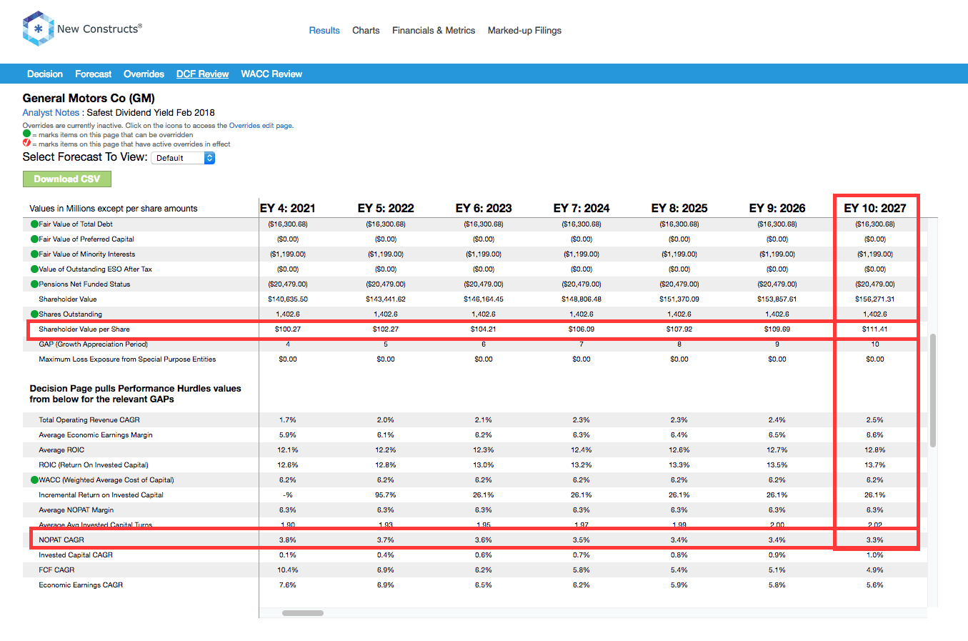The width and height of the screenshot is (968, 641).
Task: Click the $156,271.31 shareholder value cell
Action: click(x=875, y=299)
